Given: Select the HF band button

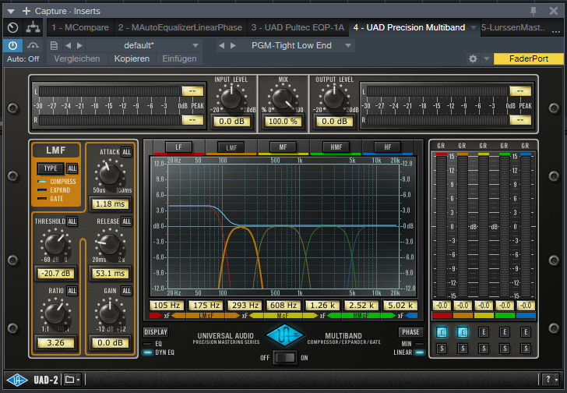Looking at the screenshot, I should [388, 147].
